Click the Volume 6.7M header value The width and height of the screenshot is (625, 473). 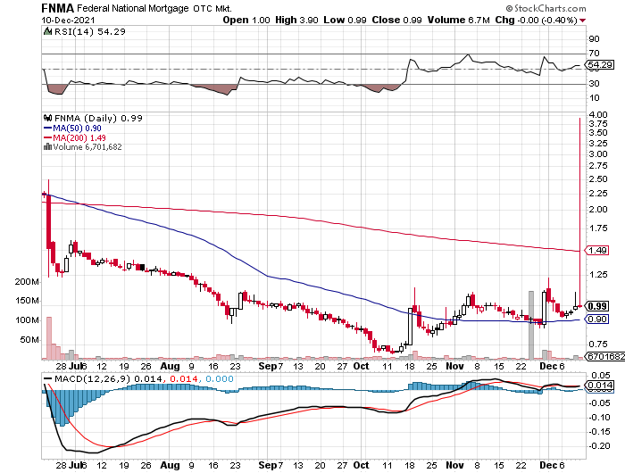(458, 20)
